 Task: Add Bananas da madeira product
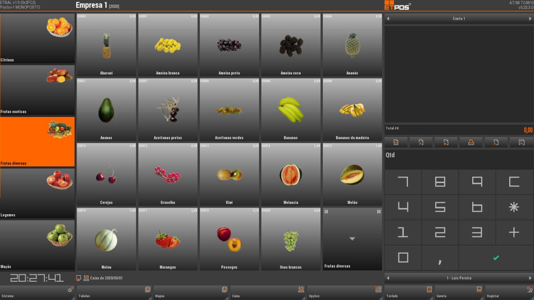[352, 110]
